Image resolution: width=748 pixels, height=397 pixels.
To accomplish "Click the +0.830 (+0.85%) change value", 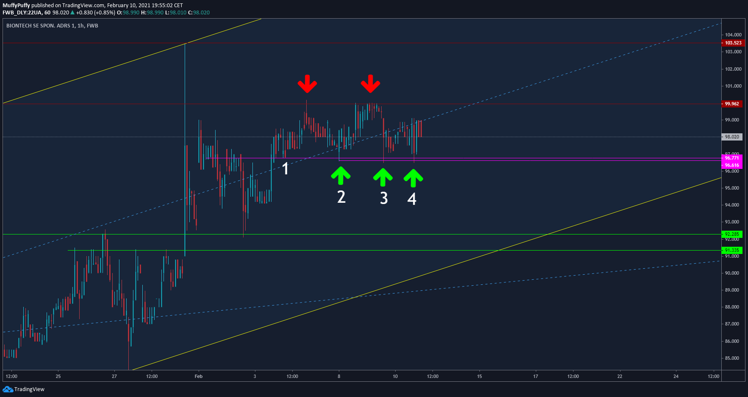I will (x=95, y=13).
